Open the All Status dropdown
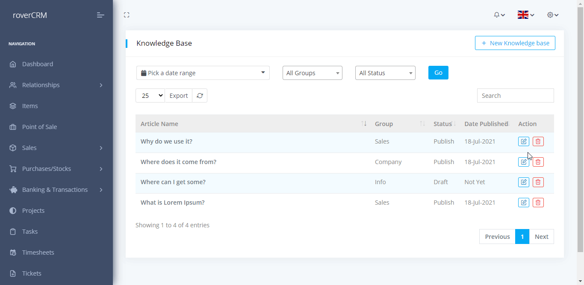Screen dimensions: 584x285 pyautogui.click(x=385, y=73)
